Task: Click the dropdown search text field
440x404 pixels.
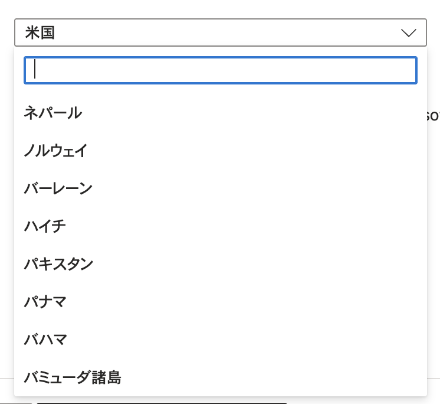Action: pyautogui.click(x=221, y=70)
